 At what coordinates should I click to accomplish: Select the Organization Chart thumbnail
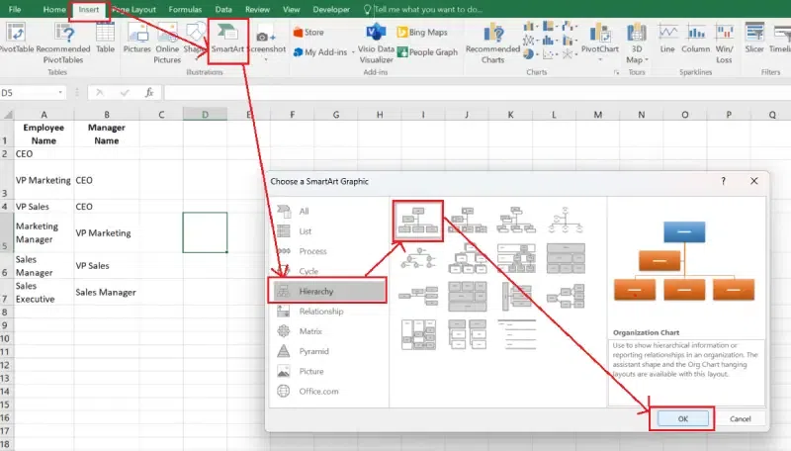(x=417, y=221)
